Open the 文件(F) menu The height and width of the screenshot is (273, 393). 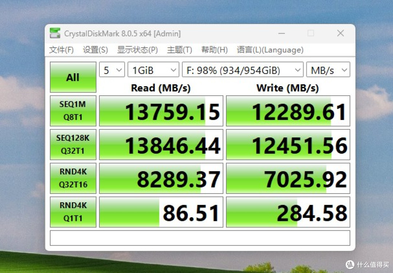[61, 50]
